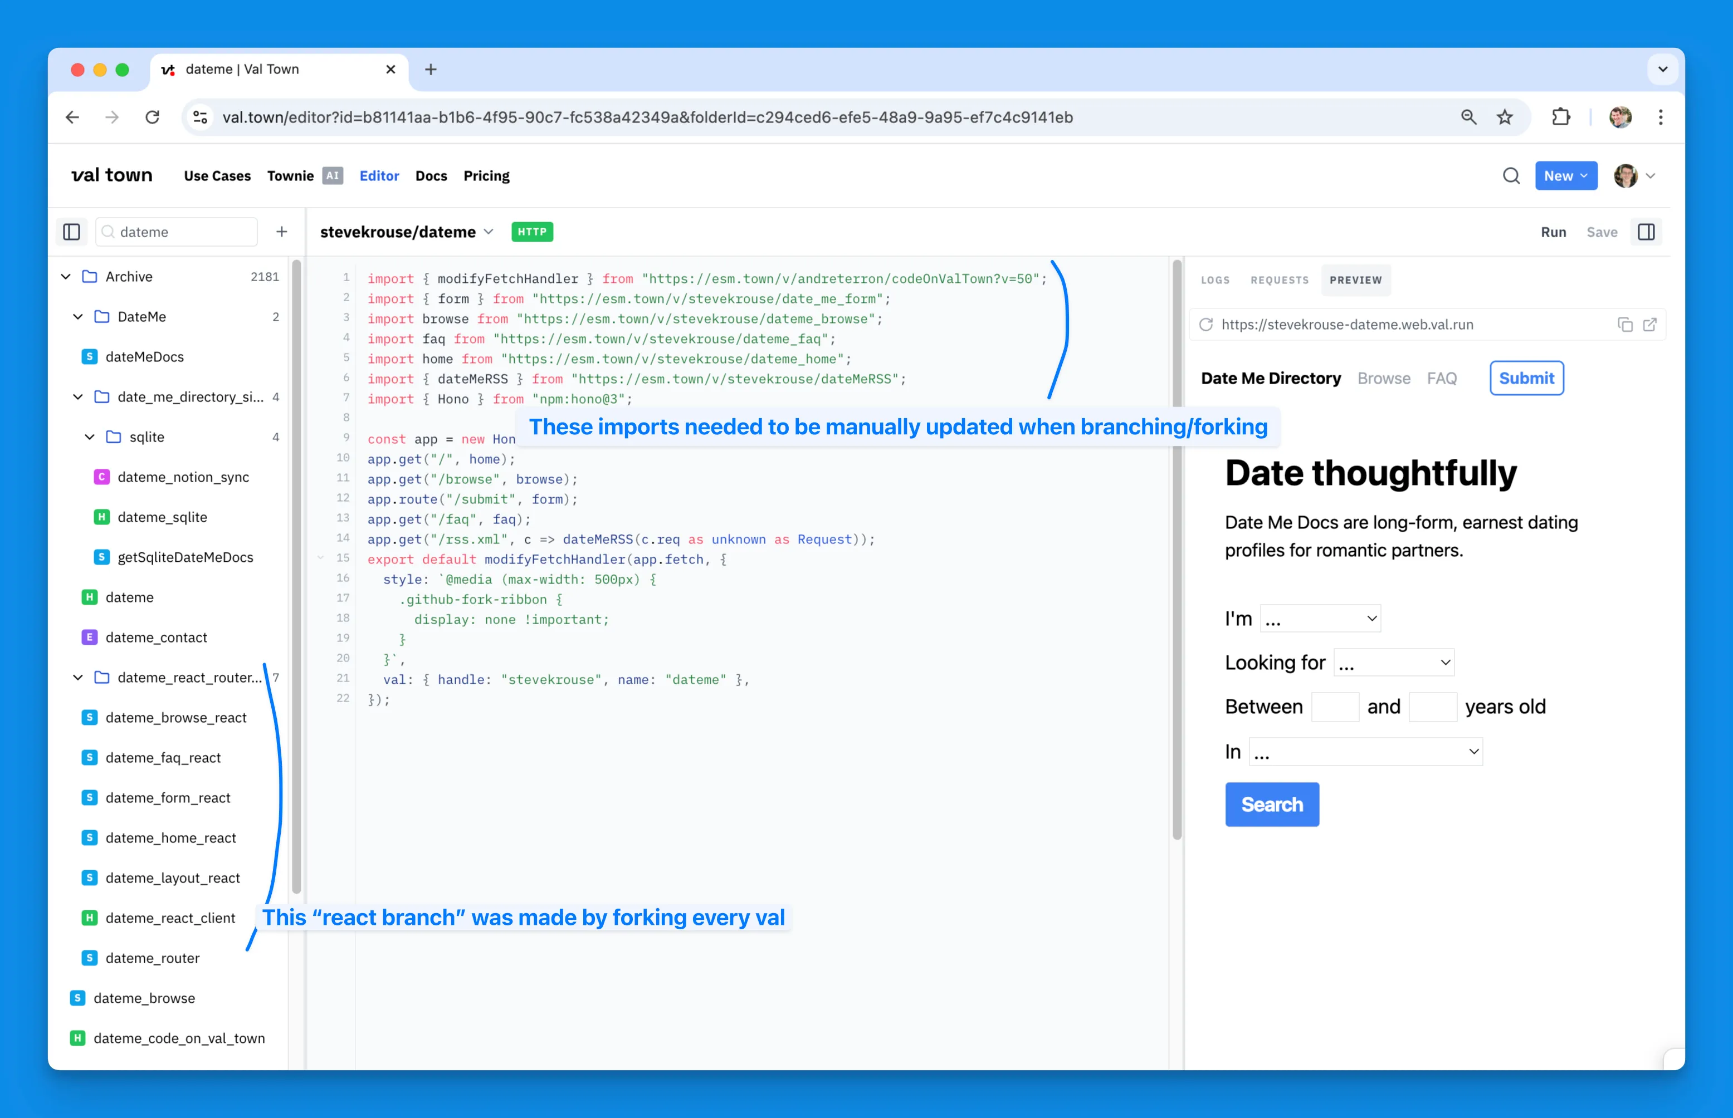Copy the preview URL with the copy icon
1733x1118 pixels.
pyautogui.click(x=1625, y=325)
